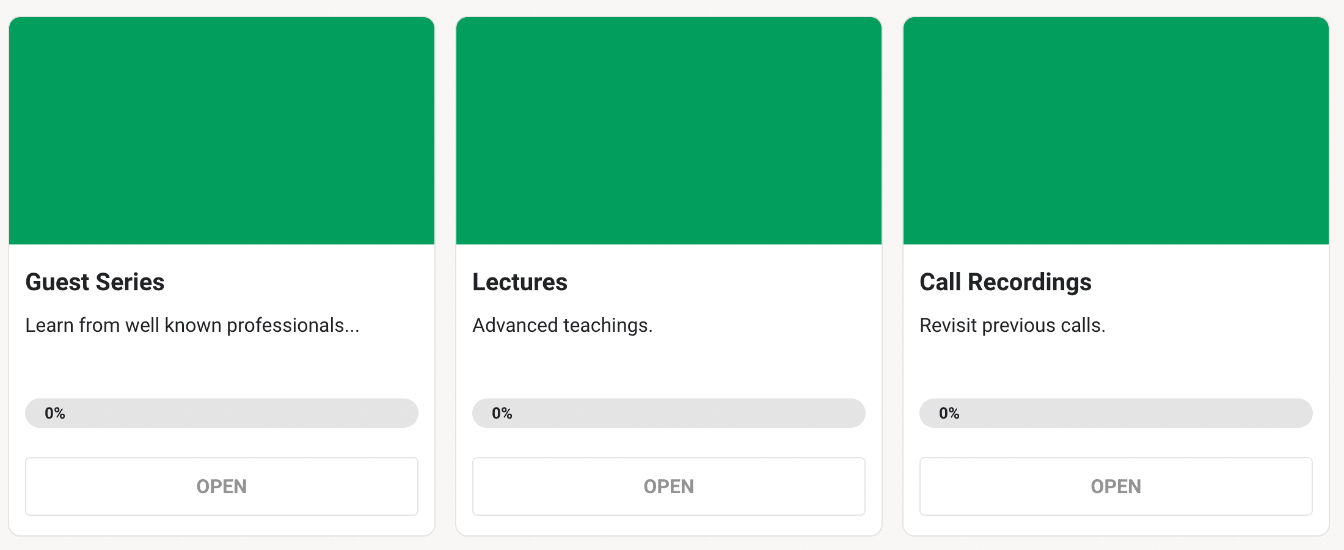This screenshot has width=1344, height=550.
Task: Open the Call Recordings section
Action: click(x=1116, y=486)
